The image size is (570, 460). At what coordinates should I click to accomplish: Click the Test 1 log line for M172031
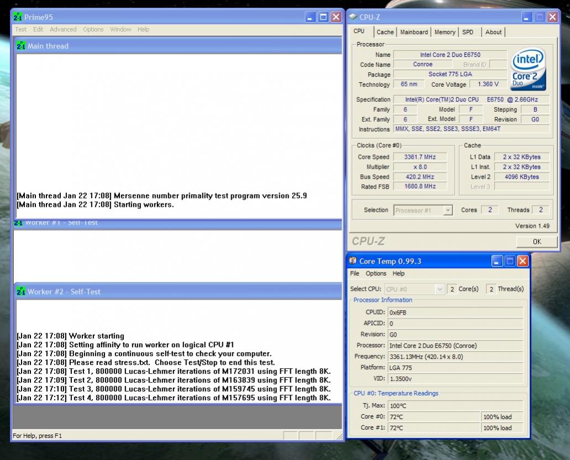(174, 372)
